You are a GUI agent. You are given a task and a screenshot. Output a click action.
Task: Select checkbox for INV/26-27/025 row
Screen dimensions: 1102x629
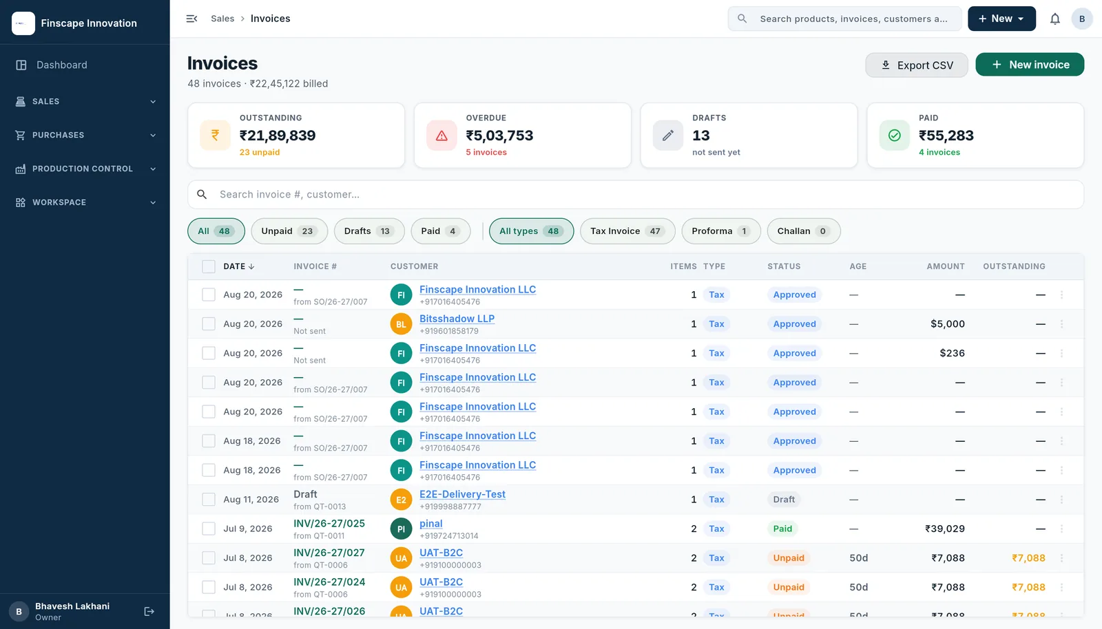tap(209, 529)
